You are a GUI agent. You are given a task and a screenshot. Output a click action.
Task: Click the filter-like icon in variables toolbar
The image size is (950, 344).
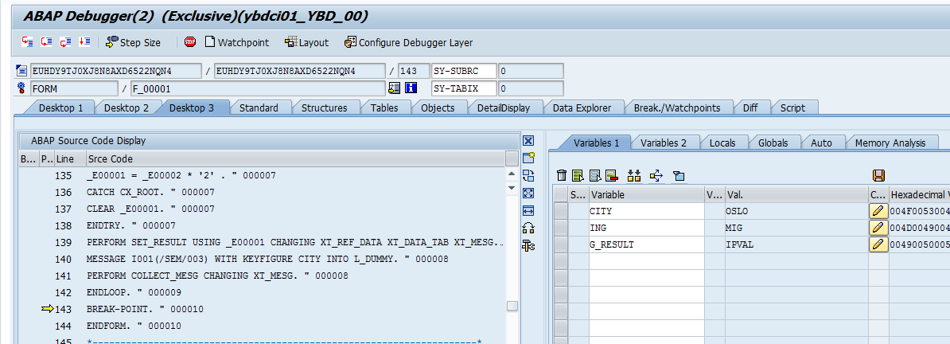click(x=679, y=176)
